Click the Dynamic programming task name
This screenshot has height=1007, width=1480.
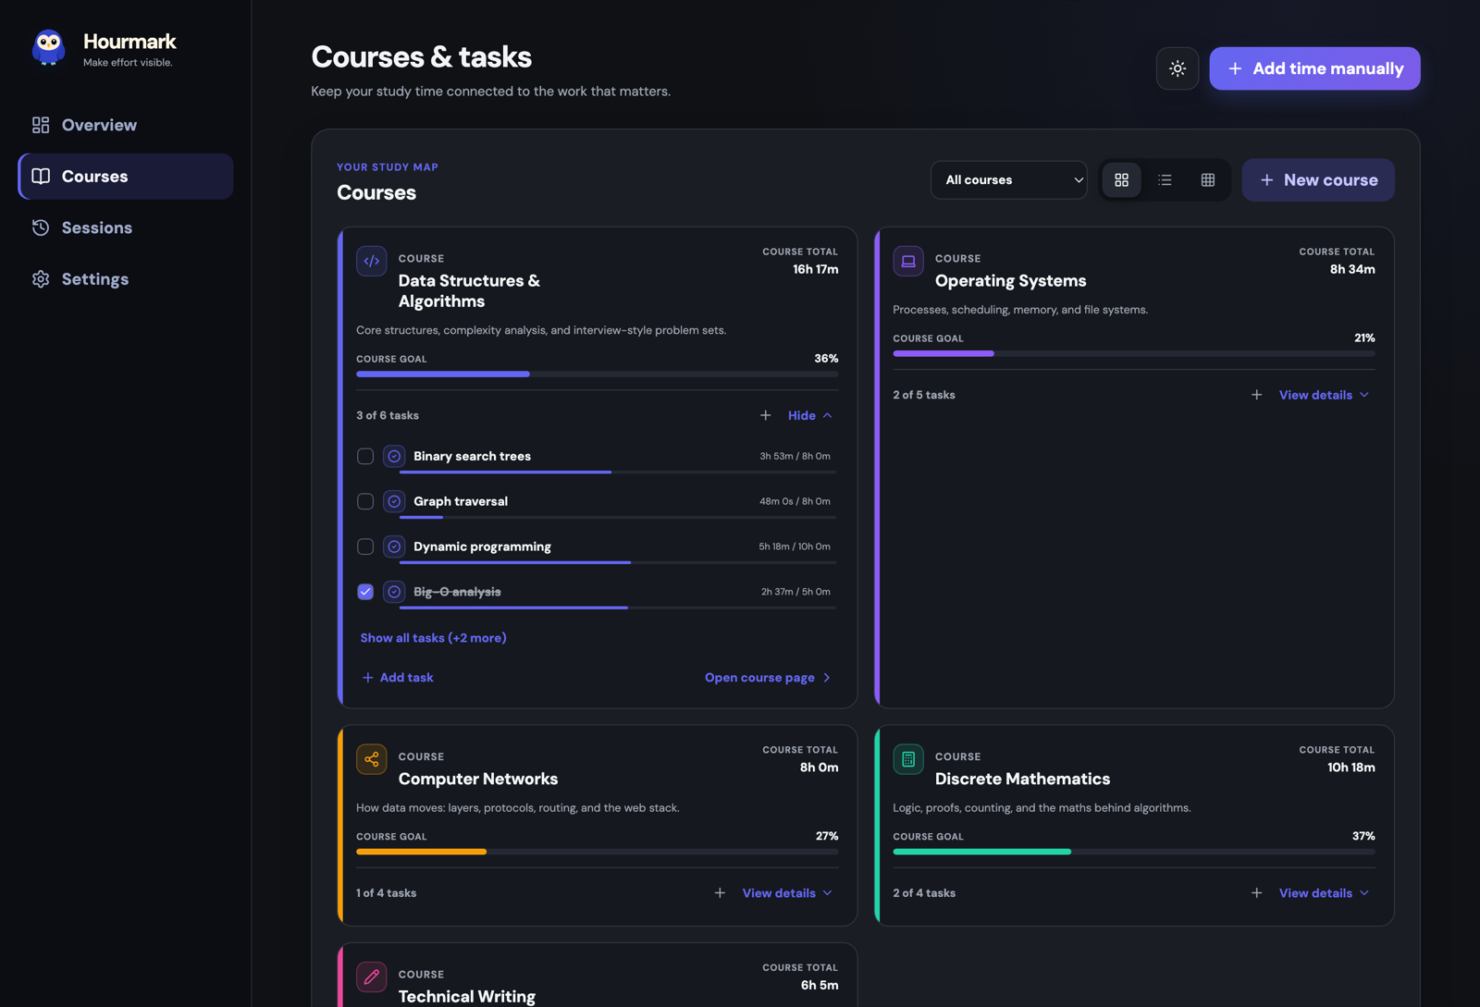(482, 546)
